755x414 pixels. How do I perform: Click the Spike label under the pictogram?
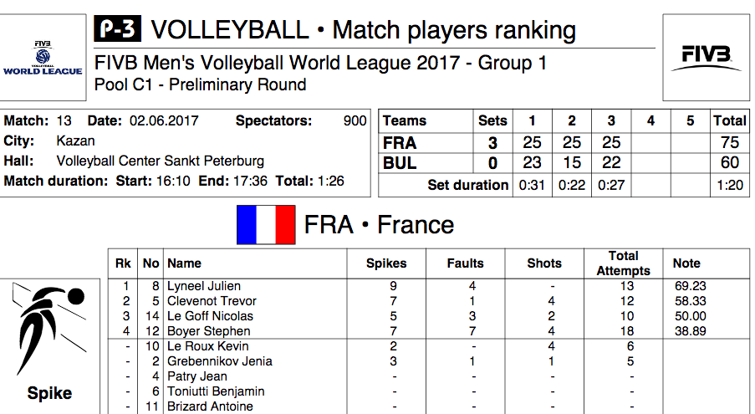(x=50, y=393)
